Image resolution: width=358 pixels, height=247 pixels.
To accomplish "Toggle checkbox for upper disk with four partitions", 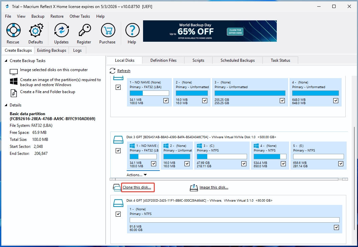I will pos(118,87).
